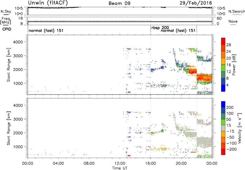This screenshot has height=170, width=245.
Task: Click the '18' frequency axis tick
Action: coord(21,18)
